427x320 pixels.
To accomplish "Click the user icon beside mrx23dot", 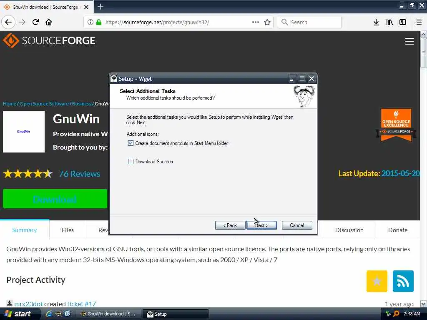I will click(x=9, y=303).
